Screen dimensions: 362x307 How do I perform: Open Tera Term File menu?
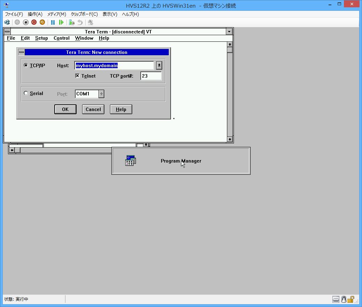[x=11, y=38]
